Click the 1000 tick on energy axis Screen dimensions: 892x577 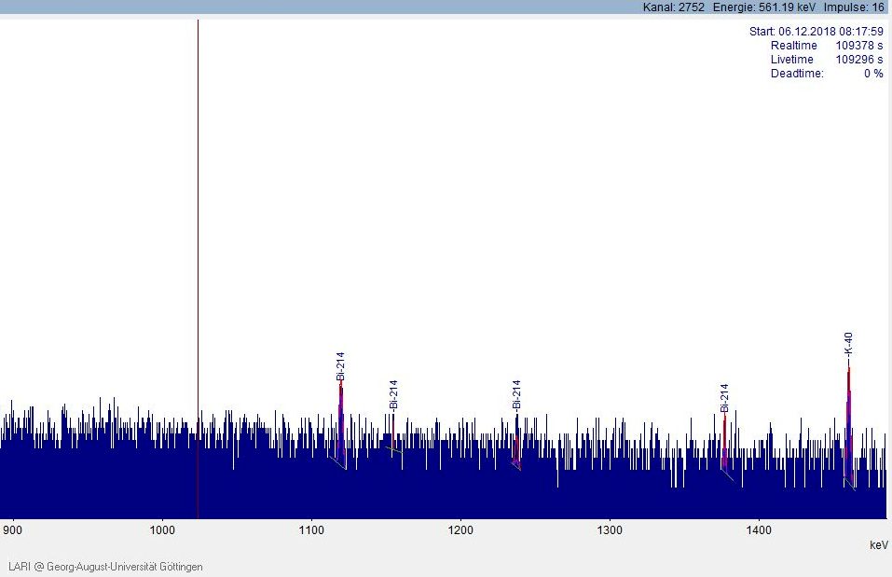(162, 530)
